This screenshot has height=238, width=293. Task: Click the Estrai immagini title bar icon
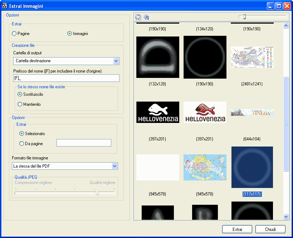[x=5, y=6]
